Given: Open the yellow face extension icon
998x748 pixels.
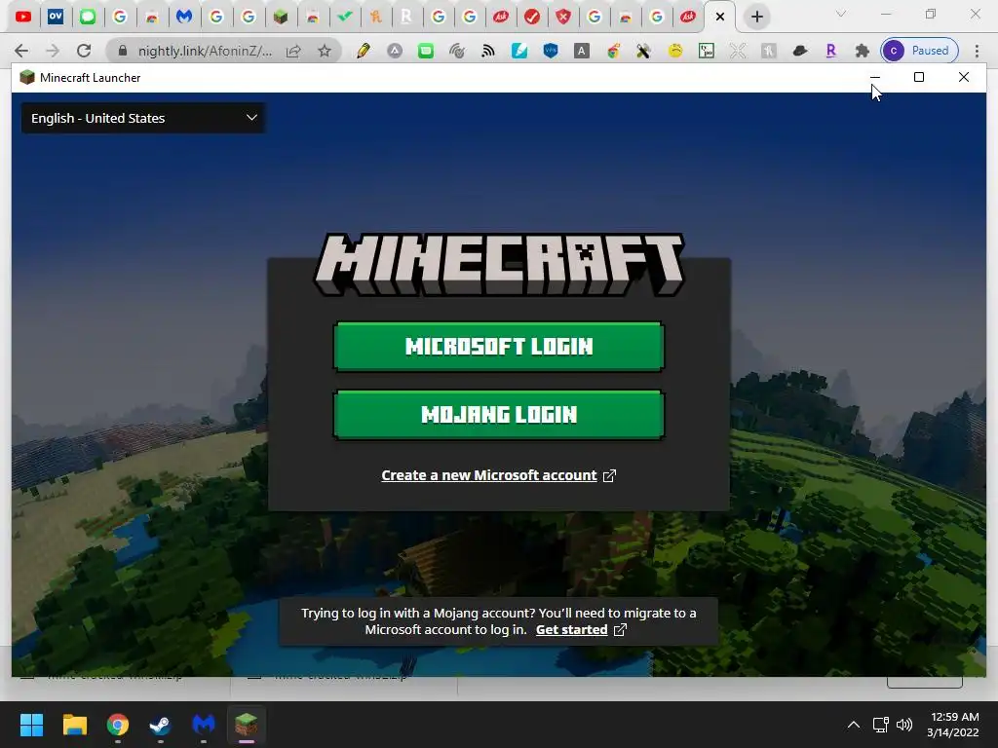Looking at the screenshot, I should coord(675,51).
